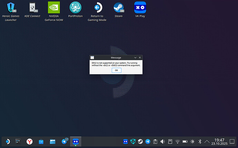Open the application launcher in the taskbar

pyautogui.click(x=7, y=141)
